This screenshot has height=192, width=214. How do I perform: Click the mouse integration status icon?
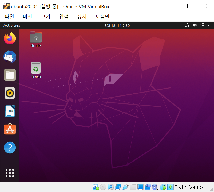(x=163, y=187)
